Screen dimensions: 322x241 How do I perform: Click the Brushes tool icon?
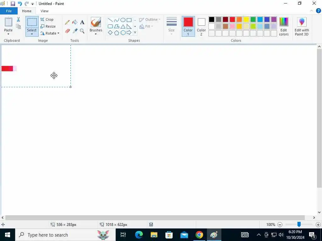(x=96, y=22)
